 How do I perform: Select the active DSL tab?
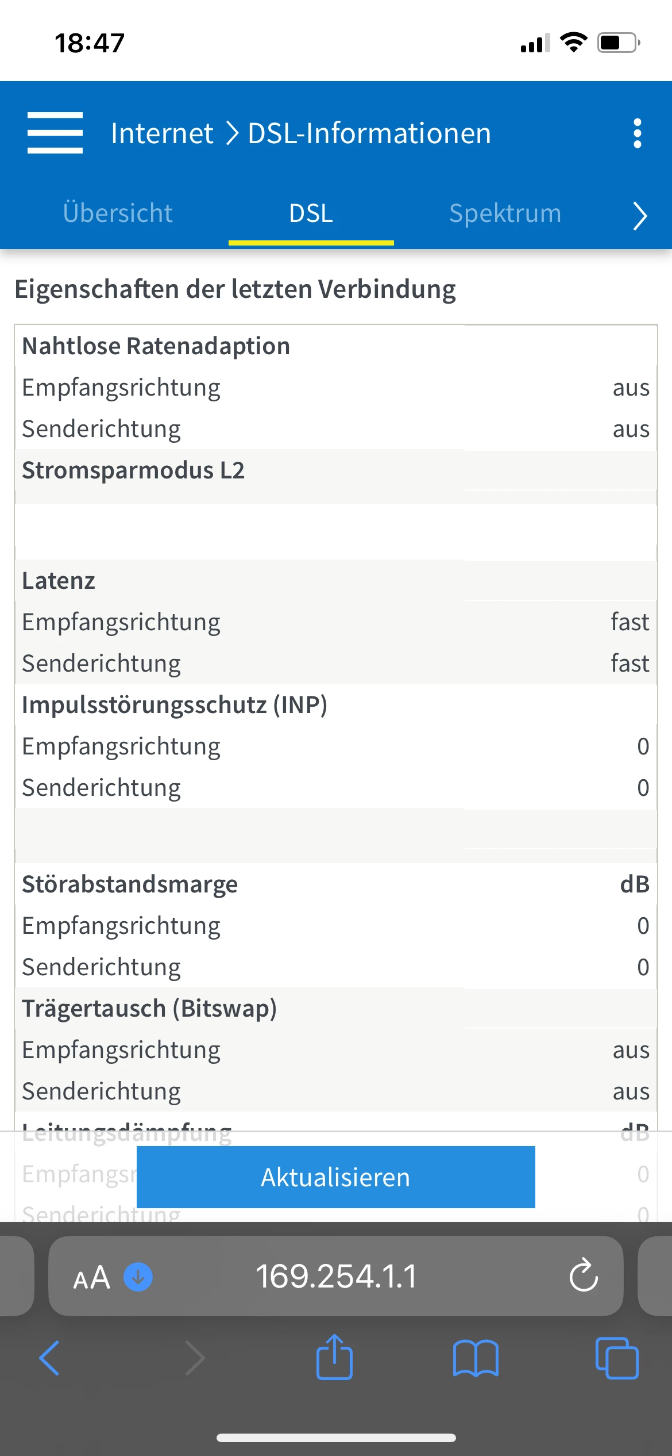311,213
